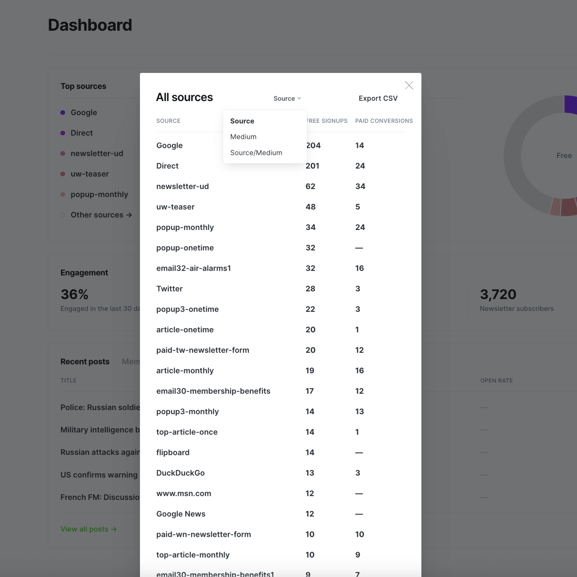Click the Free Signups column header
The width and height of the screenshot is (577, 577).
(328, 121)
